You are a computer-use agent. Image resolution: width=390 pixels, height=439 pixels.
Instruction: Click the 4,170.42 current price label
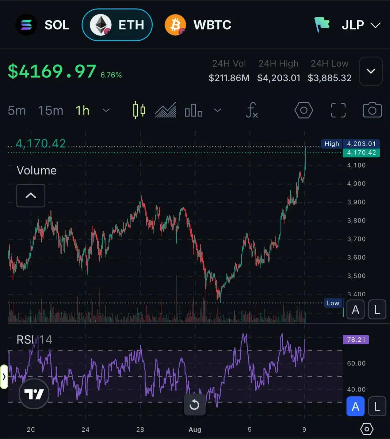41,143
